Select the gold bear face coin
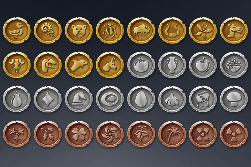The height and width of the screenshot is (167, 251). pyautogui.click(x=79, y=30)
